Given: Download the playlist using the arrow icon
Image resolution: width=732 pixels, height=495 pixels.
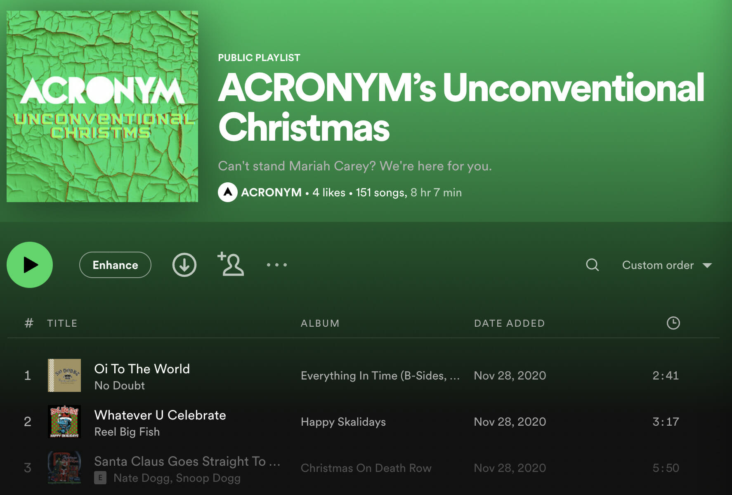Looking at the screenshot, I should tap(184, 265).
